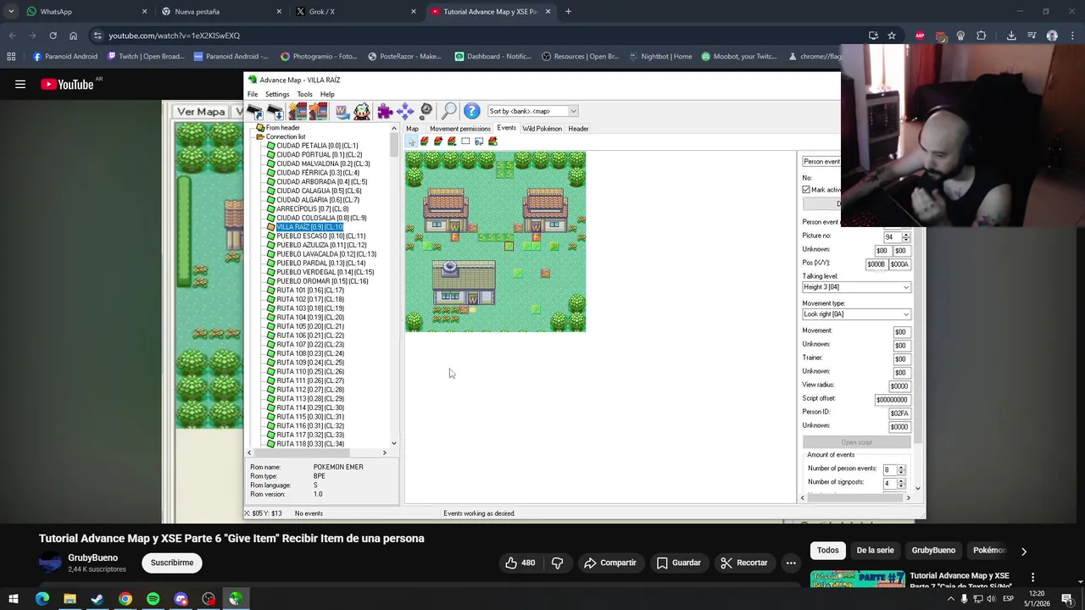Select VILLA RAÍZ in the map list

(x=309, y=227)
